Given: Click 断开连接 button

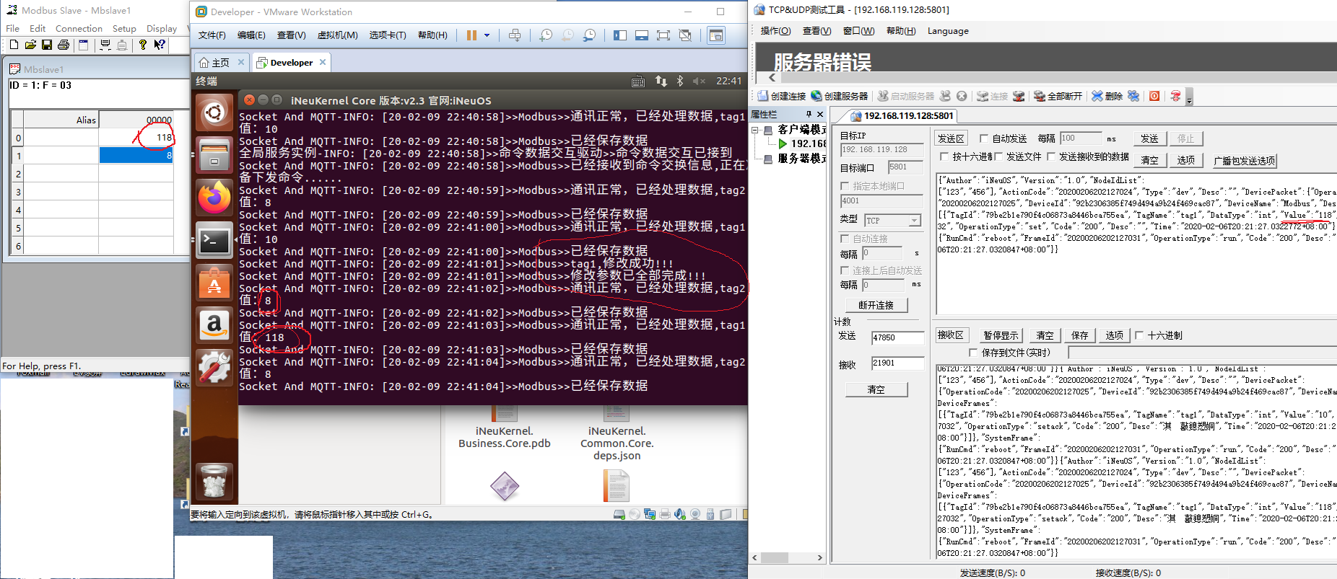Looking at the screenshot, I should pos(876,305).
